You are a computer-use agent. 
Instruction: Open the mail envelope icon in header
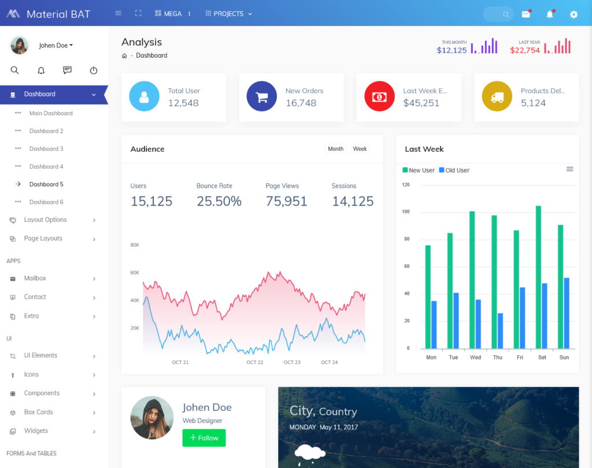click(x=526, y=14)
